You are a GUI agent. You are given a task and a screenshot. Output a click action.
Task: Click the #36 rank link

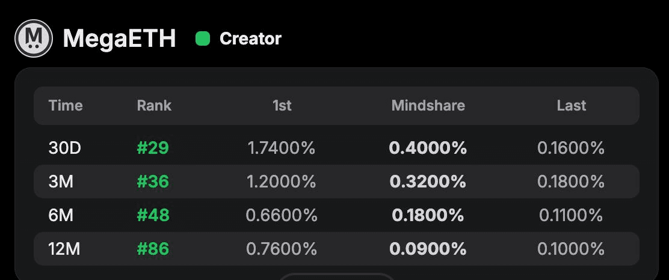pos(153,181)
